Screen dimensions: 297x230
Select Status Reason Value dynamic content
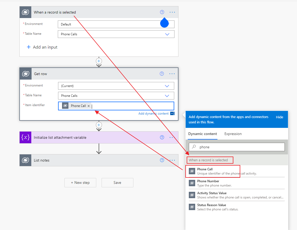pyautogui.click(x=237, y=207)
